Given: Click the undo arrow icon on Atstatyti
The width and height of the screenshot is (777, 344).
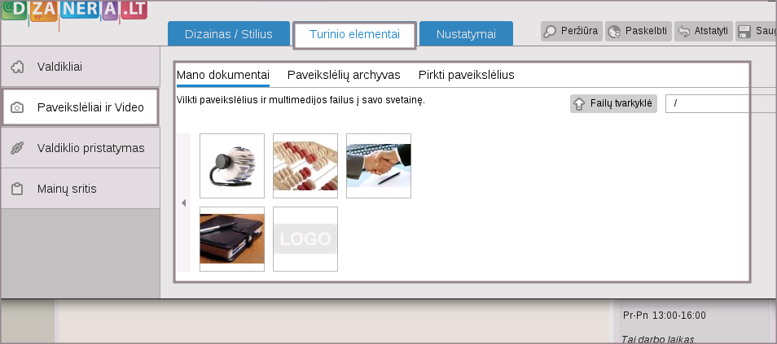Looking at the screenshot, I should tap(684, 32).
